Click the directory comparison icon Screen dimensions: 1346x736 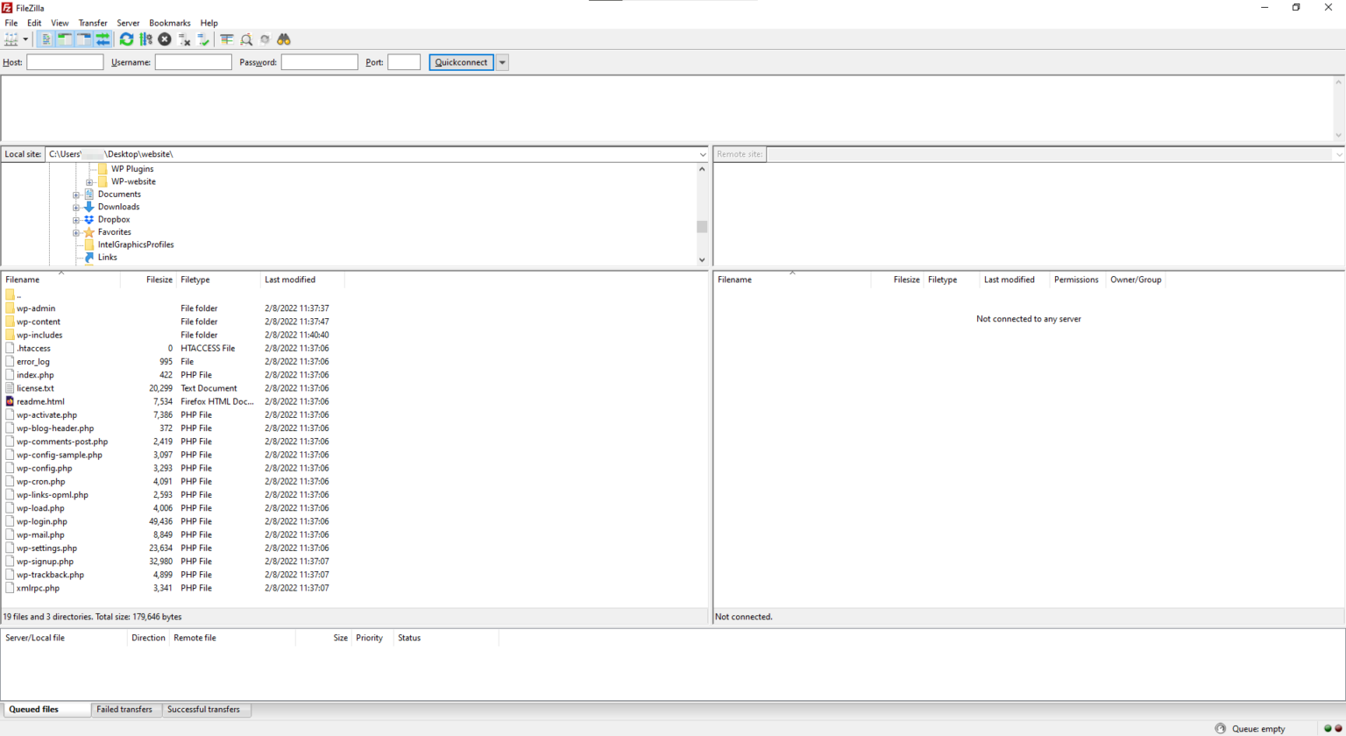pos(246,39)
